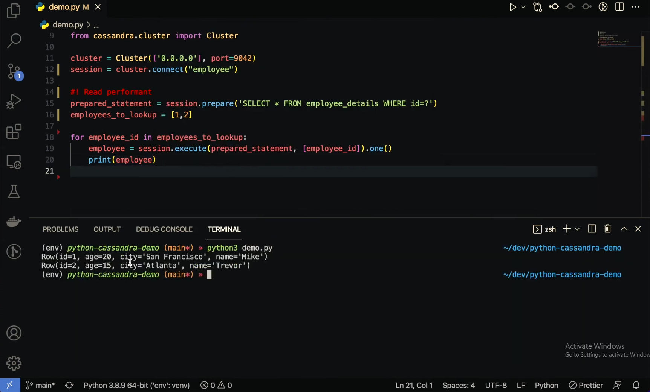Open the Testing flask view
Viewport: 650px width, 392px height.
(14, 191)
